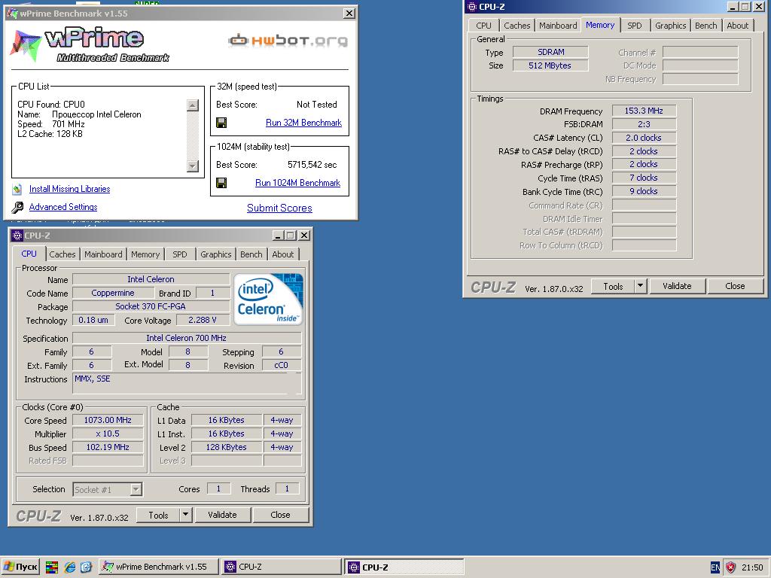Open Install Missing Libraries link

point(69,189)
